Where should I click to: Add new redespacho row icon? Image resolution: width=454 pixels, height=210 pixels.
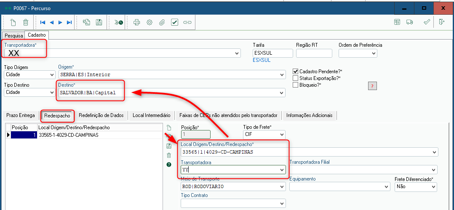pyautogui.click(x=169, y=128)
